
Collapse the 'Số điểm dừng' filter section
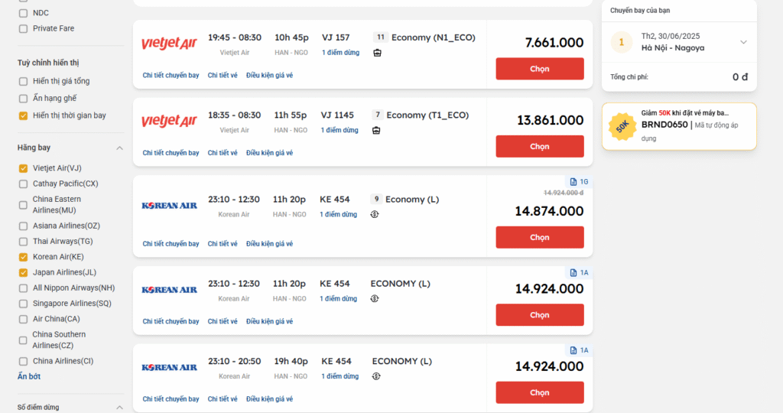[x=119, y=408]
